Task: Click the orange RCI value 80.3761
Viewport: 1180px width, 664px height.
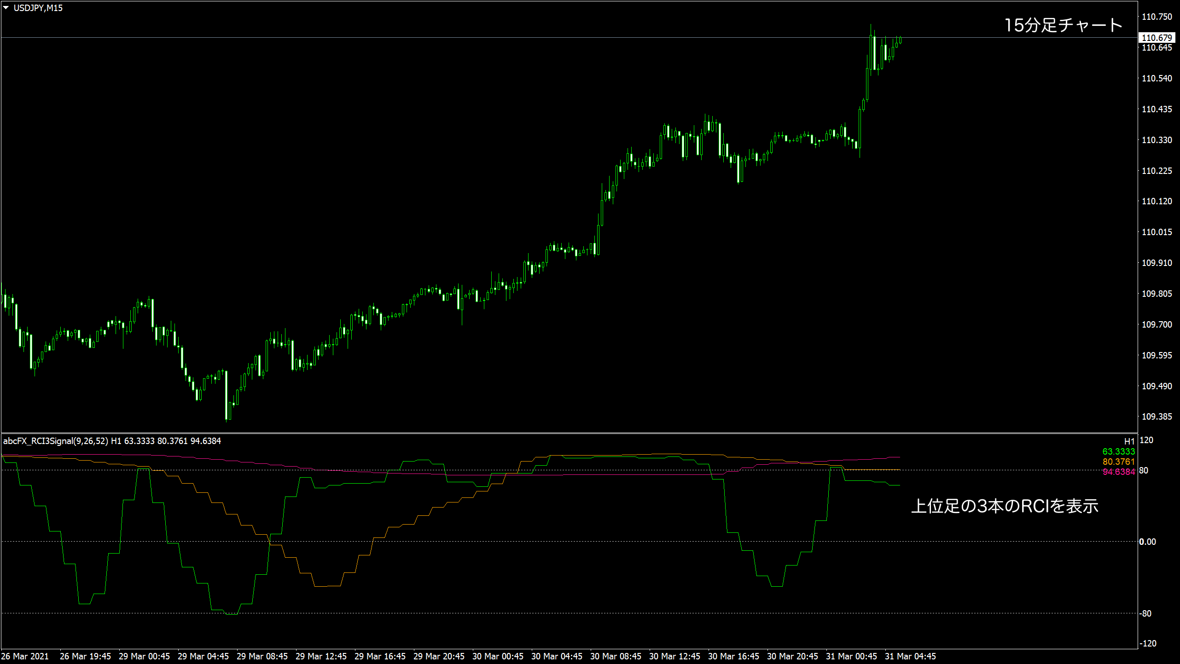Action: tap(1118, 462)
